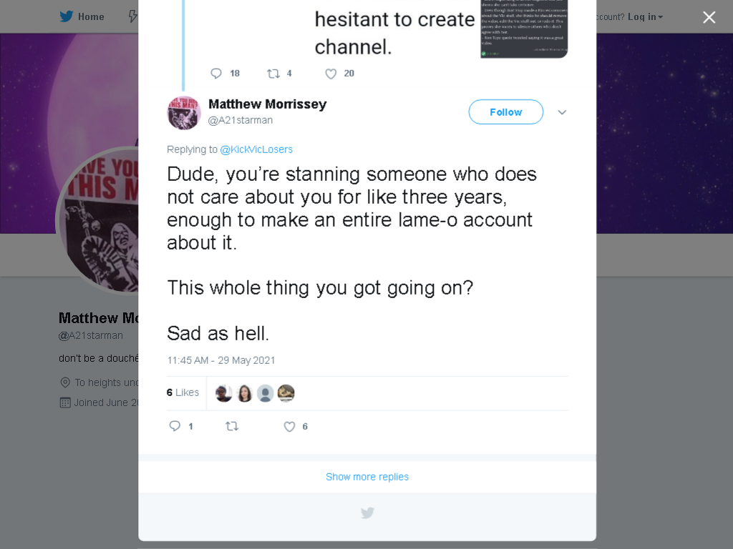Click first liker's avatar

(x=224, y=393)
